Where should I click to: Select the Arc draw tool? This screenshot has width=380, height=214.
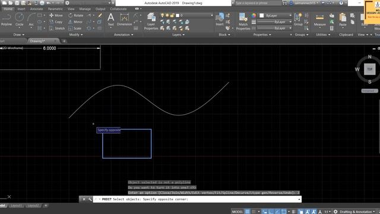(31, 20)
